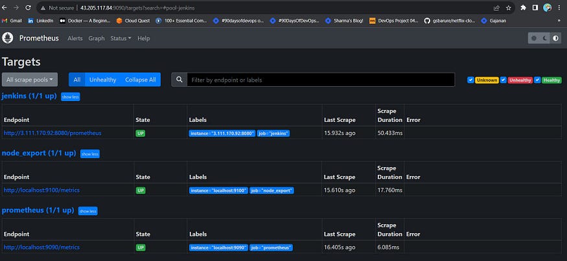Screen dimensions: 567x261
Task: Open the 100+ Essential Com... bookmark
Action: pos(181,21)
